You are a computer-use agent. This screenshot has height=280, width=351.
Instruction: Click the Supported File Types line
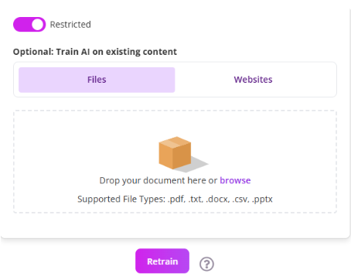(x=175, y=199)
